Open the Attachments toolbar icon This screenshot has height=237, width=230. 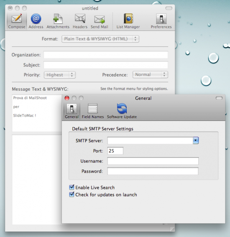(58, 21)
